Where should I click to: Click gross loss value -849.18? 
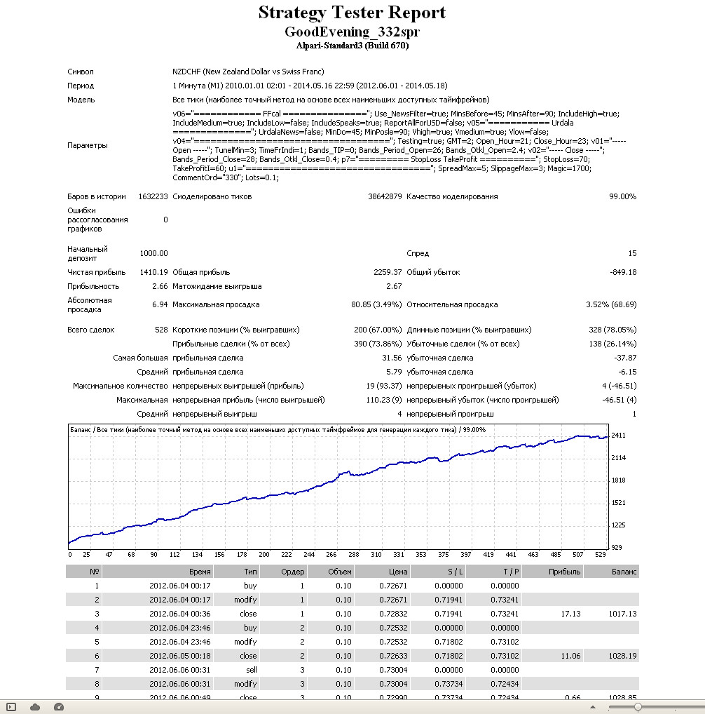tap(623, 272)
